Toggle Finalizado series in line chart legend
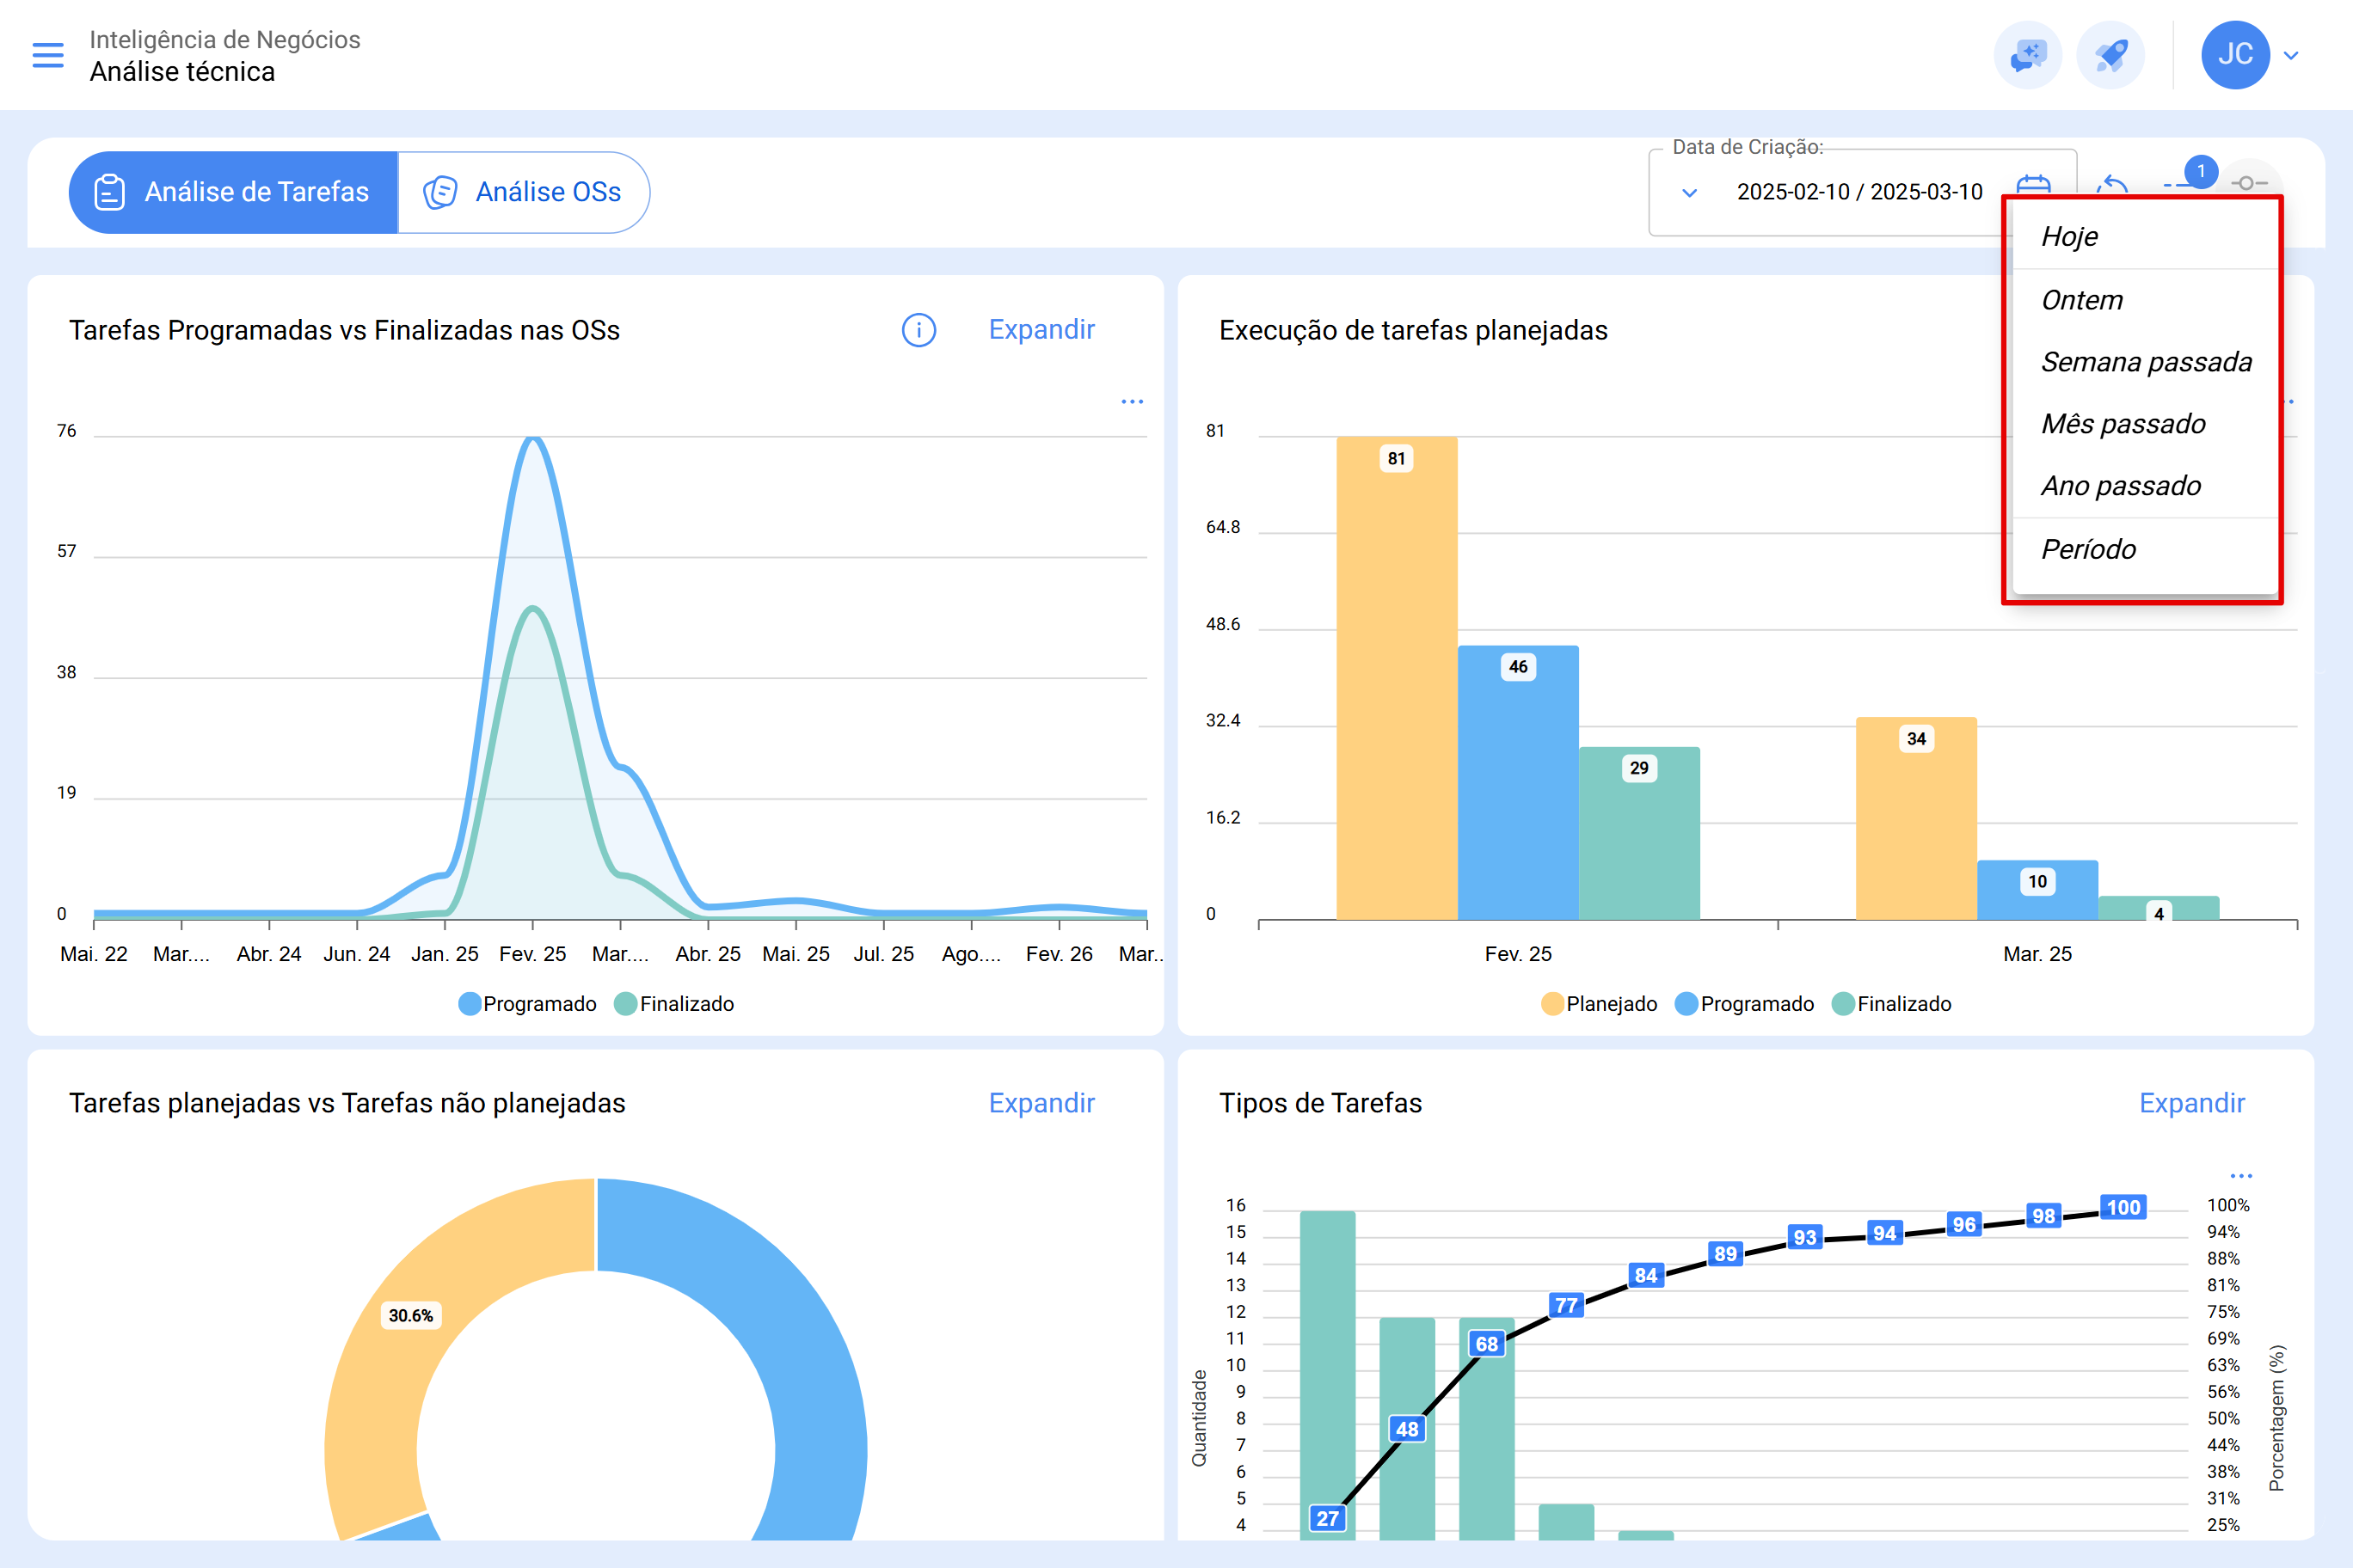The height and width of the screenshot is (1568, 2353). coord(674,1004)
